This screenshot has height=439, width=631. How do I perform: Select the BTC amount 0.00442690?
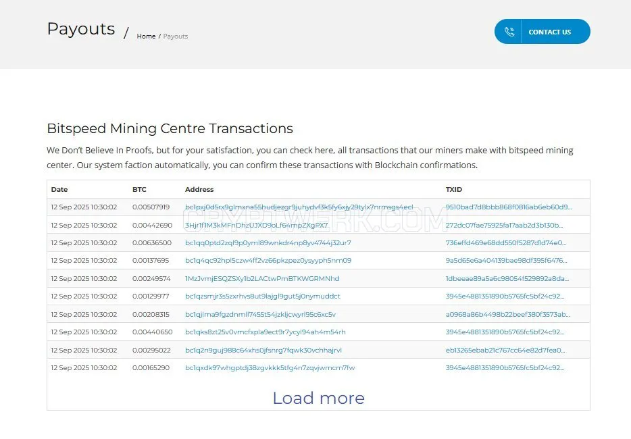point(152,225)
